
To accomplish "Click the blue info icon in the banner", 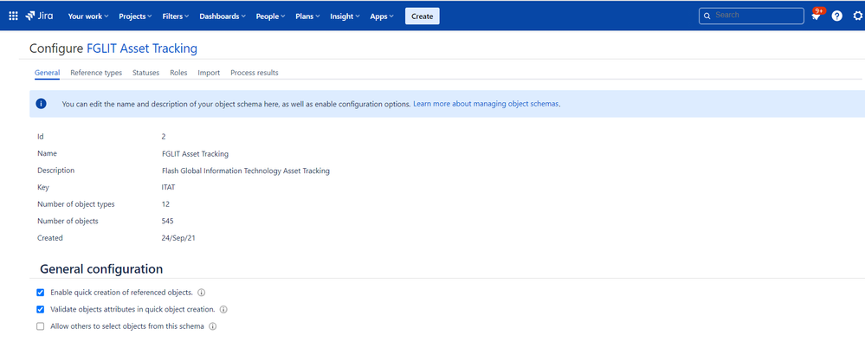I will [x=41, y=104].
